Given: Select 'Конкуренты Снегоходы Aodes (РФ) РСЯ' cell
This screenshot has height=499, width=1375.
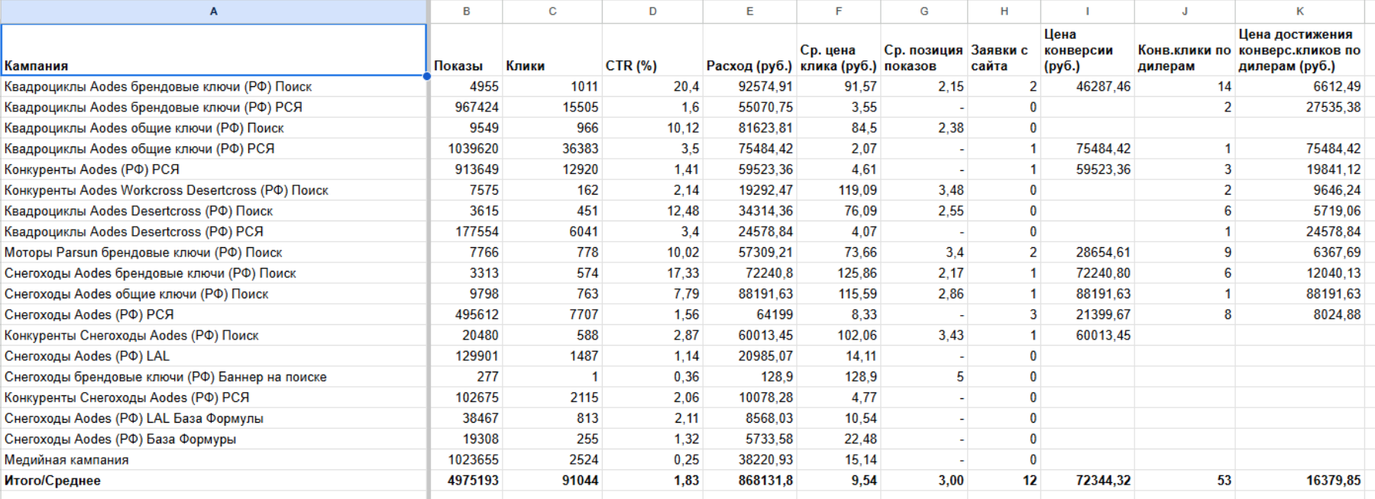Looking at the screenshot, I should pyautogui.click(x=214, y=398).
